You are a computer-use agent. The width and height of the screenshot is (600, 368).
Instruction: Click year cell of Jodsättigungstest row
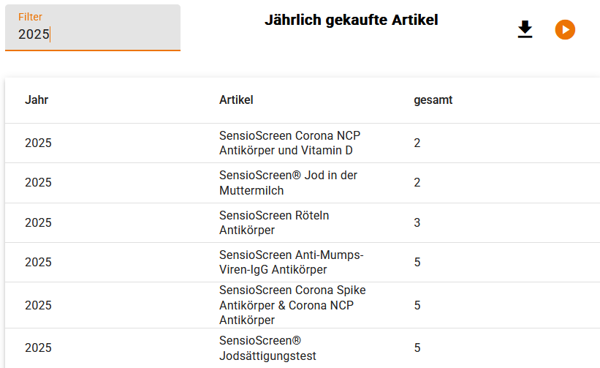38,348
